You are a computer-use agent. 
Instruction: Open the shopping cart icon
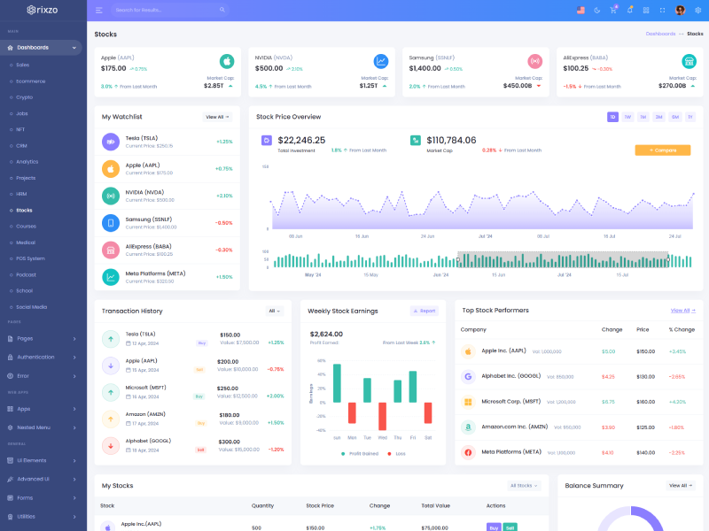coord(613,10)
